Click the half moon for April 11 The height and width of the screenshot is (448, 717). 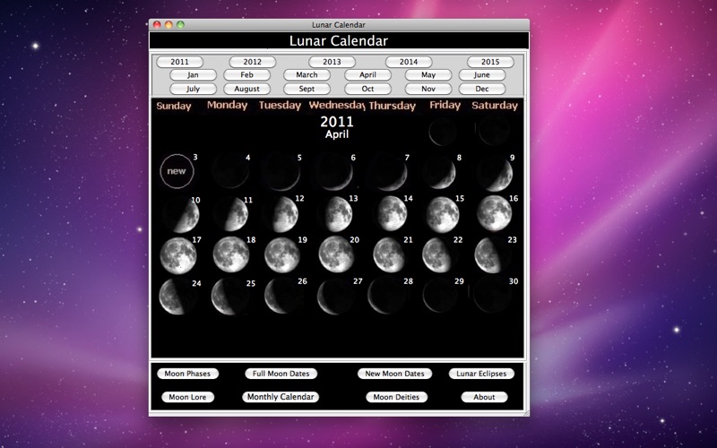click(x=231, y=214)
